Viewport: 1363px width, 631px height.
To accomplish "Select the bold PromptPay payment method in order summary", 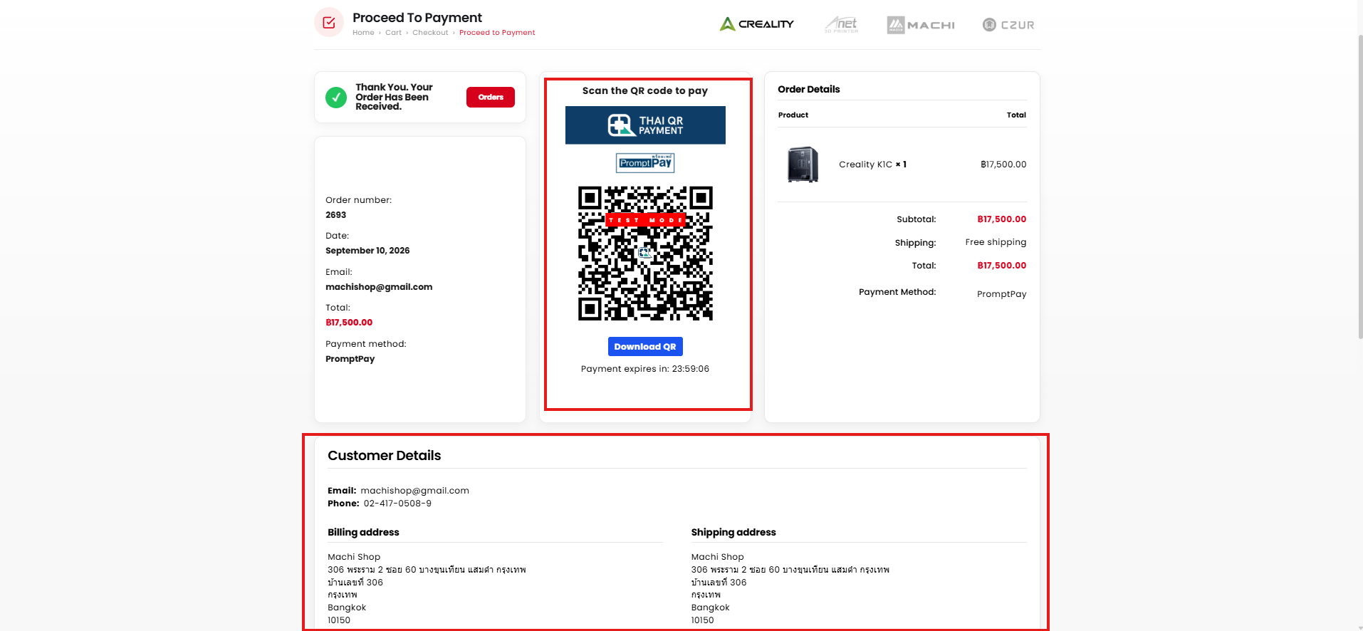I will 350,359.
